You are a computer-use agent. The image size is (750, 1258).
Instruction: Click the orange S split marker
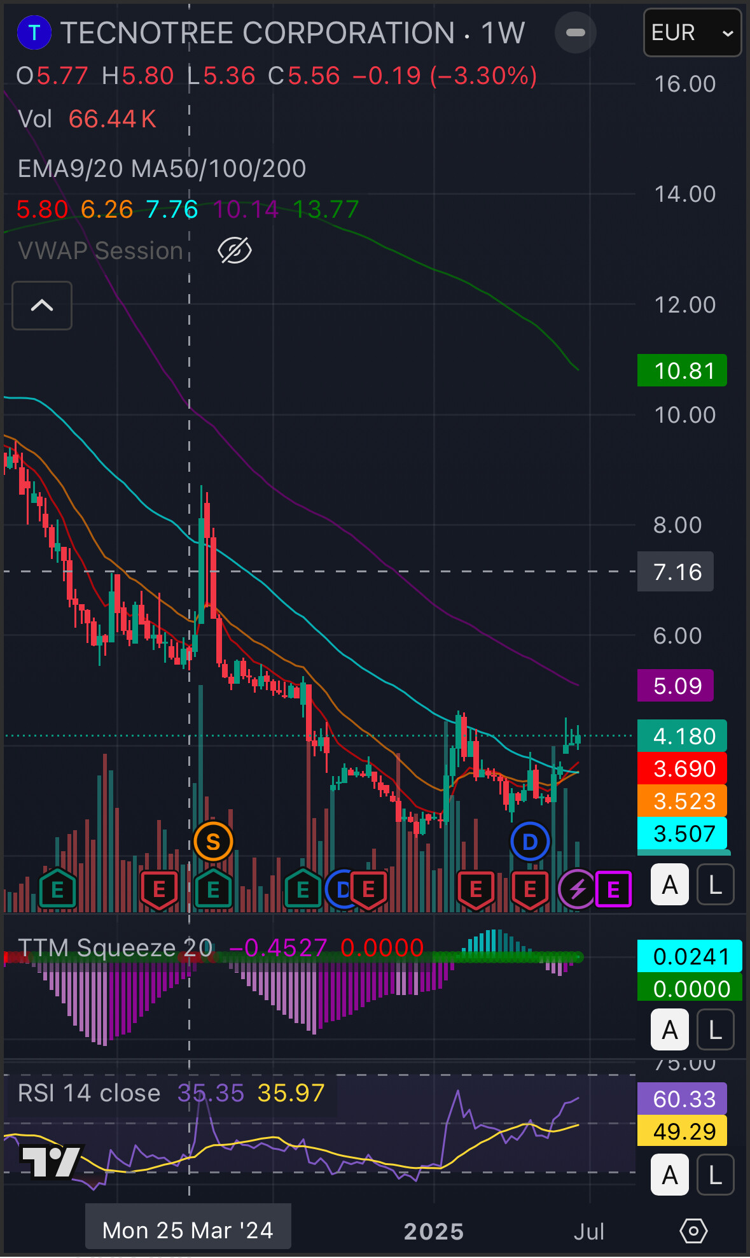pyautogui.click(x=213, y=842)
